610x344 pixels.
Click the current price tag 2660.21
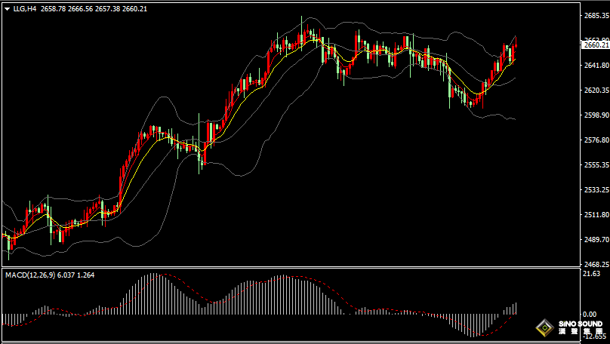click(594, 45)
